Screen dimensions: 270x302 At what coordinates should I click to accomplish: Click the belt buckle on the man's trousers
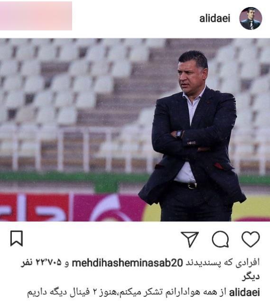tap(192, 185)
